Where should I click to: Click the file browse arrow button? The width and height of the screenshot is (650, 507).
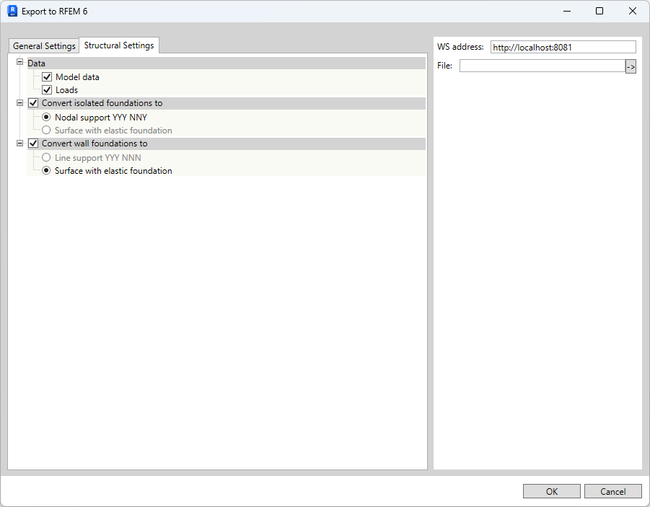631,66
